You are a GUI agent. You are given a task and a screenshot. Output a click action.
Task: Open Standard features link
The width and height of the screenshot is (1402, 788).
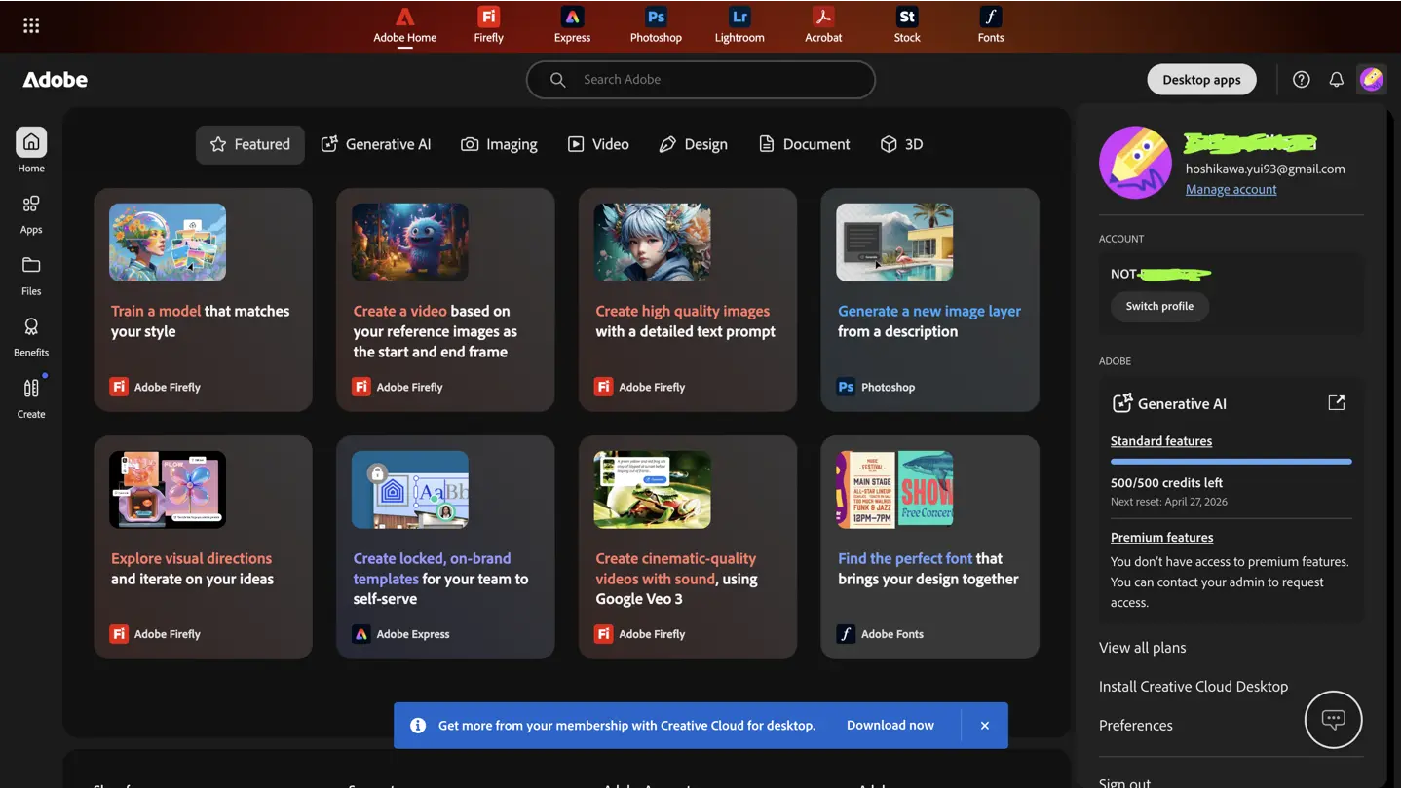(x=1161, y=441)
